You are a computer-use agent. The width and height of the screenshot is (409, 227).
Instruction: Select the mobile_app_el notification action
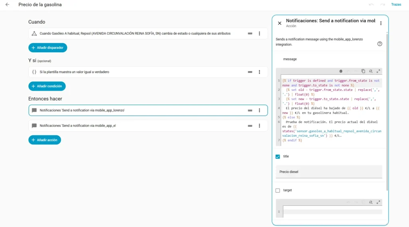148,126
